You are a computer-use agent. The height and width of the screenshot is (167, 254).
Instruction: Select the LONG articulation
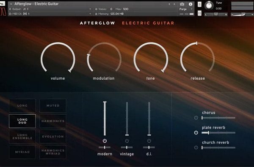pos(22,105)
